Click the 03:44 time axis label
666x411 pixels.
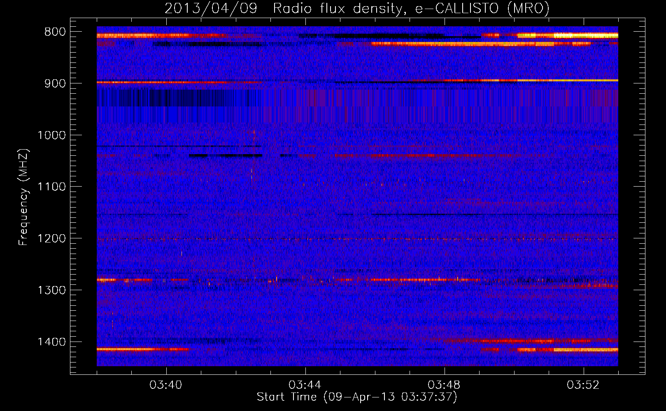point(305,385)
